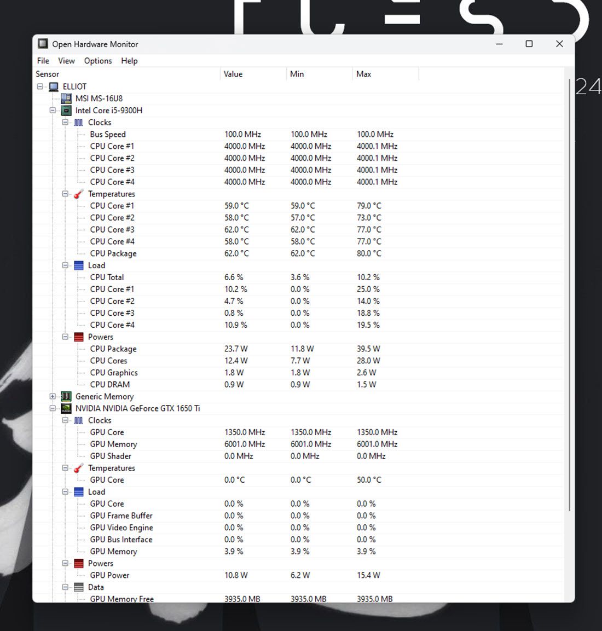Click the GPU Powers red icon

tap(79, 563)
